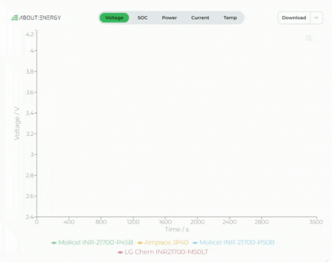This screenshot has height=262, width=332.
Task: Expand the Download options arrow
Action: click(x=316, y=18)
